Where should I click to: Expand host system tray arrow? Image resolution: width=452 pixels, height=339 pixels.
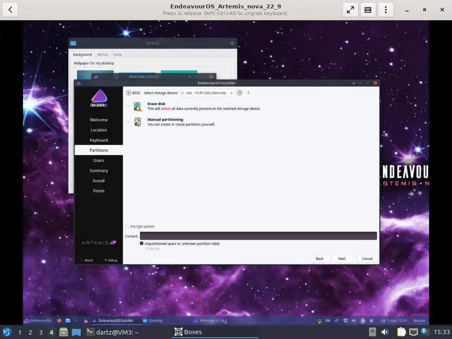click(373, 332)
